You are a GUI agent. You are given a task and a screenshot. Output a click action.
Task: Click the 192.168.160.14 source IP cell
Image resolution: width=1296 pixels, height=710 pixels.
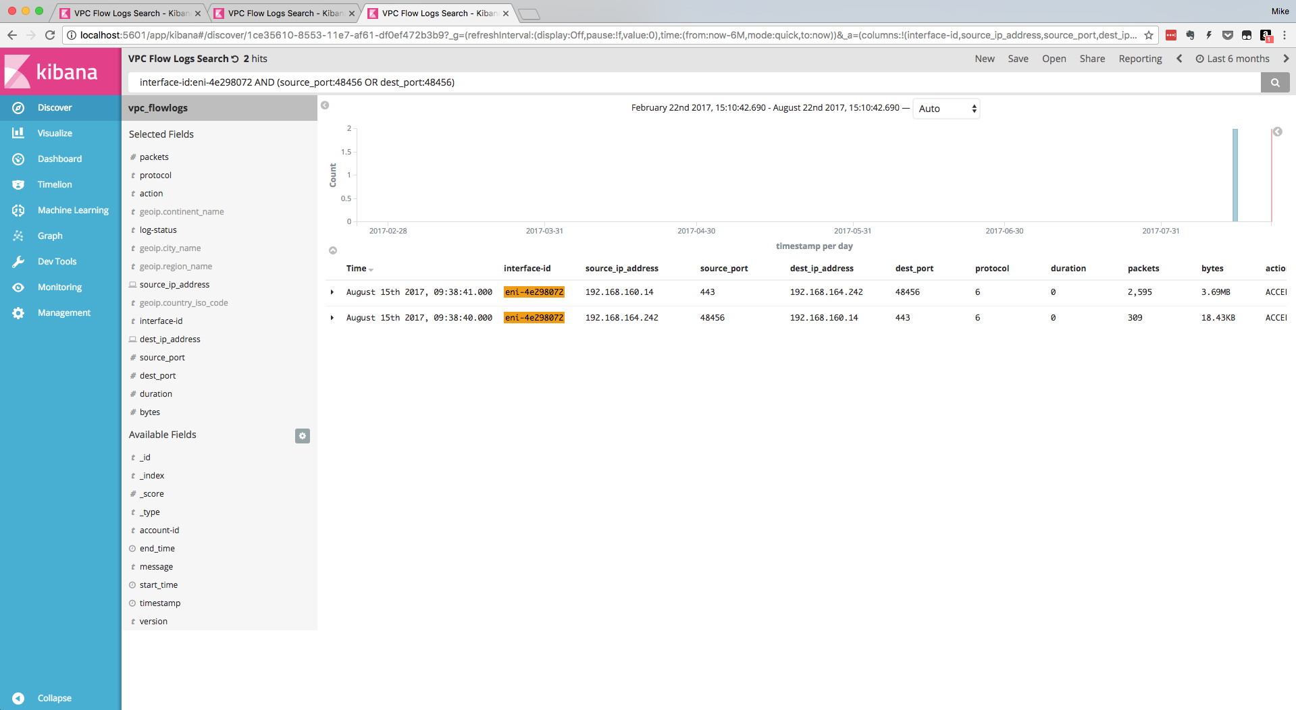point(619,292)
